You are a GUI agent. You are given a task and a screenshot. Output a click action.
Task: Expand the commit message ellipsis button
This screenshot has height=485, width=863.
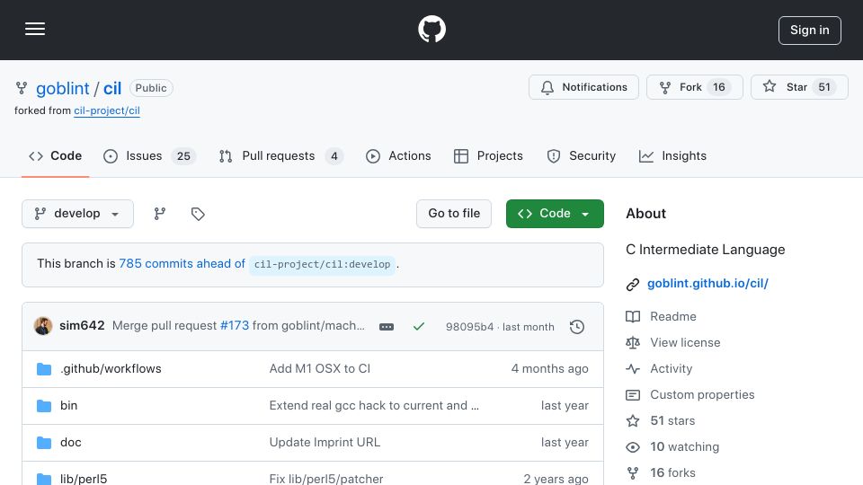pyautogui.click(x=387, y=327)
